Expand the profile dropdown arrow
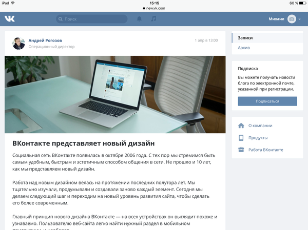 click(300, 19)
